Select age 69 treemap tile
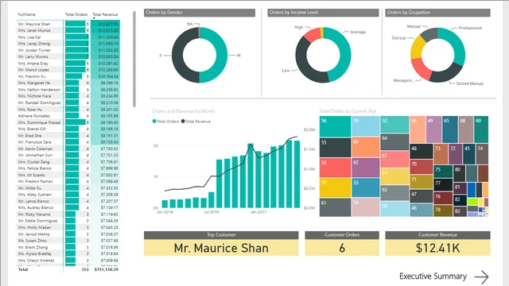The image size is (509, 286). coord(481,129)
